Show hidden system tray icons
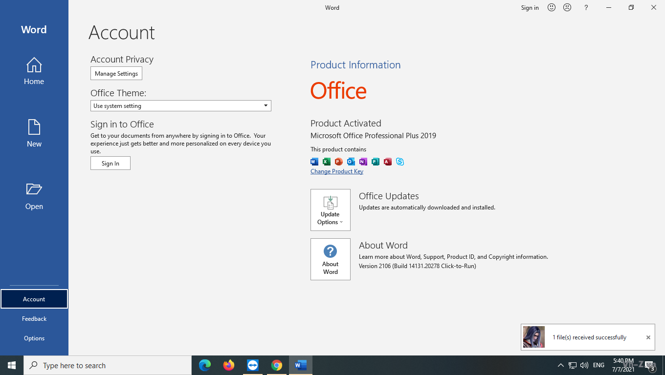 pos(560,365)
